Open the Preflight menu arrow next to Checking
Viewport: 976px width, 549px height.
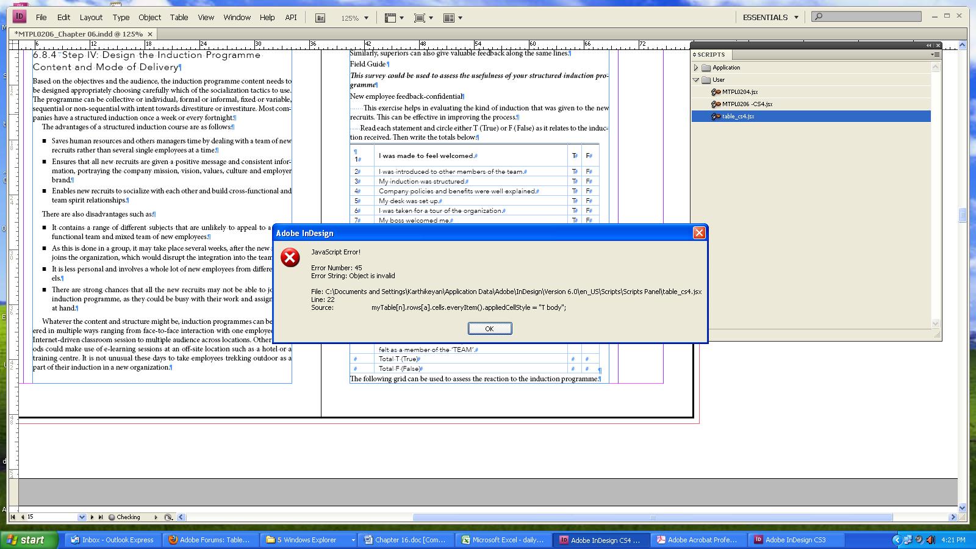(x=156, y=517)
